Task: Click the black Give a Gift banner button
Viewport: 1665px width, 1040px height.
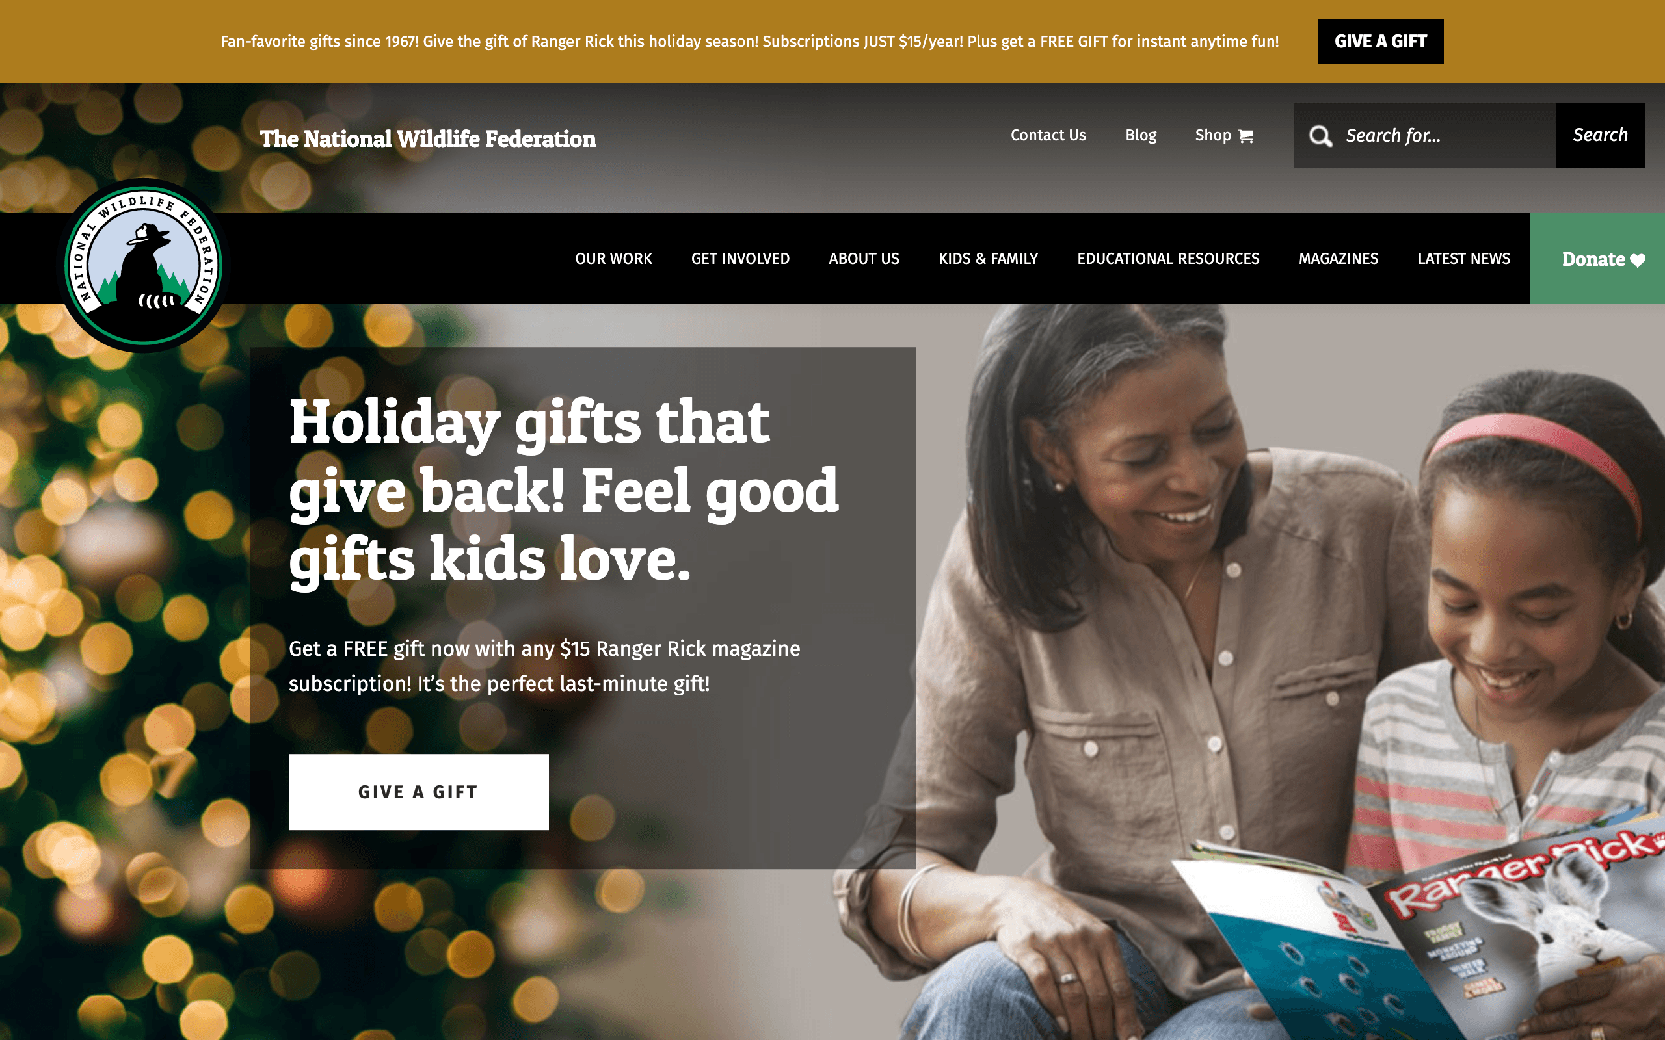Action: pos(1380,41)
